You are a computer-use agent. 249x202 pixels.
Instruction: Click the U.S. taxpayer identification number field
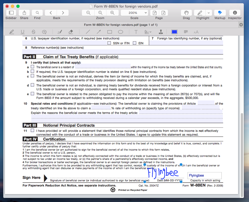coord(64,43)
